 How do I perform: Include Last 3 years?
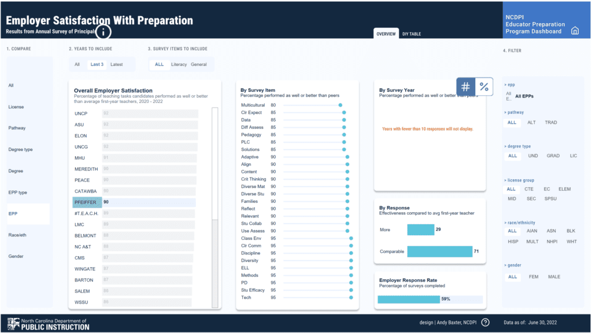97,65
